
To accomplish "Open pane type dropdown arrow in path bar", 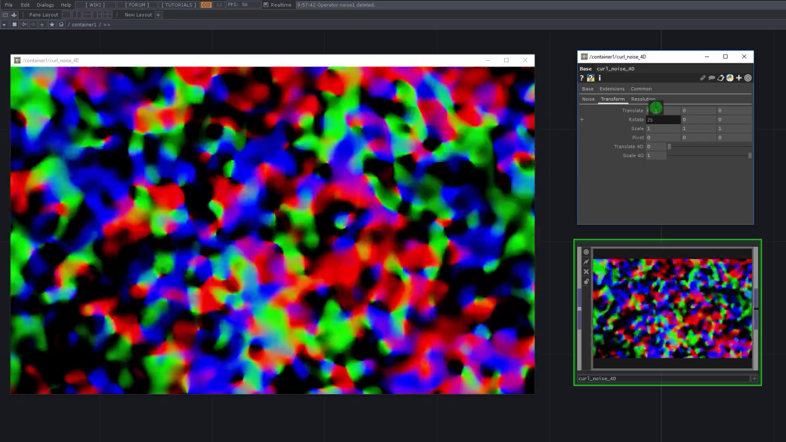I will [x=5, y=25].
